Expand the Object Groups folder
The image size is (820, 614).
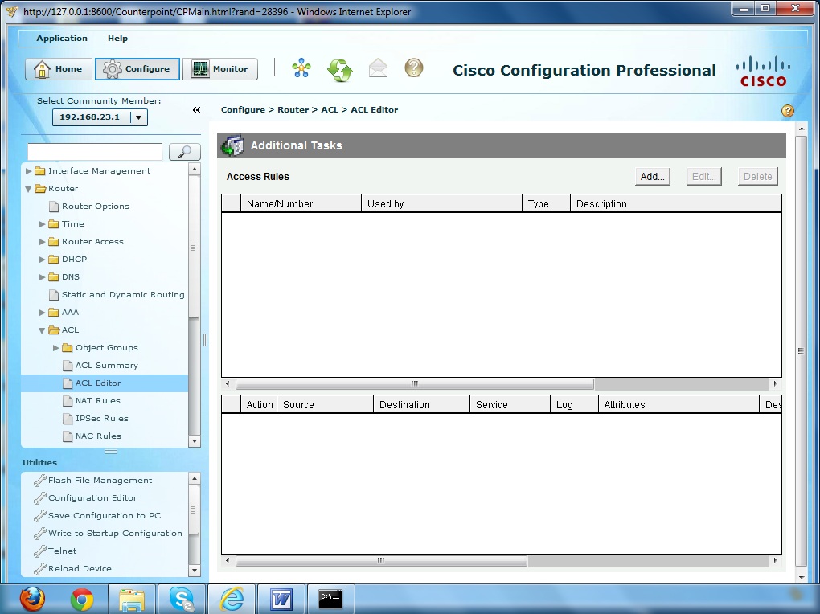55,347
